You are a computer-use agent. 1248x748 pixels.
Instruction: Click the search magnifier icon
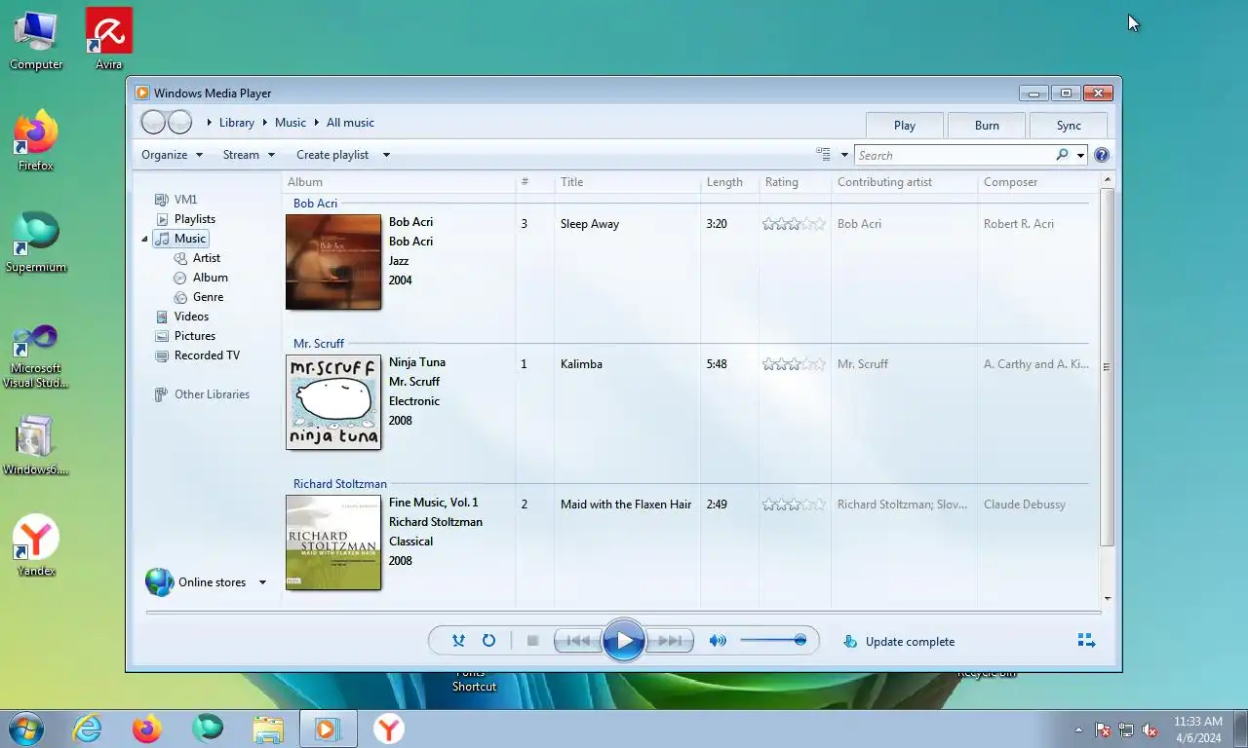1062,155
